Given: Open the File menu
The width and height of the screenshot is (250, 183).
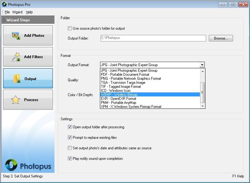Looking at the screenshot, I should click(7, 12).
